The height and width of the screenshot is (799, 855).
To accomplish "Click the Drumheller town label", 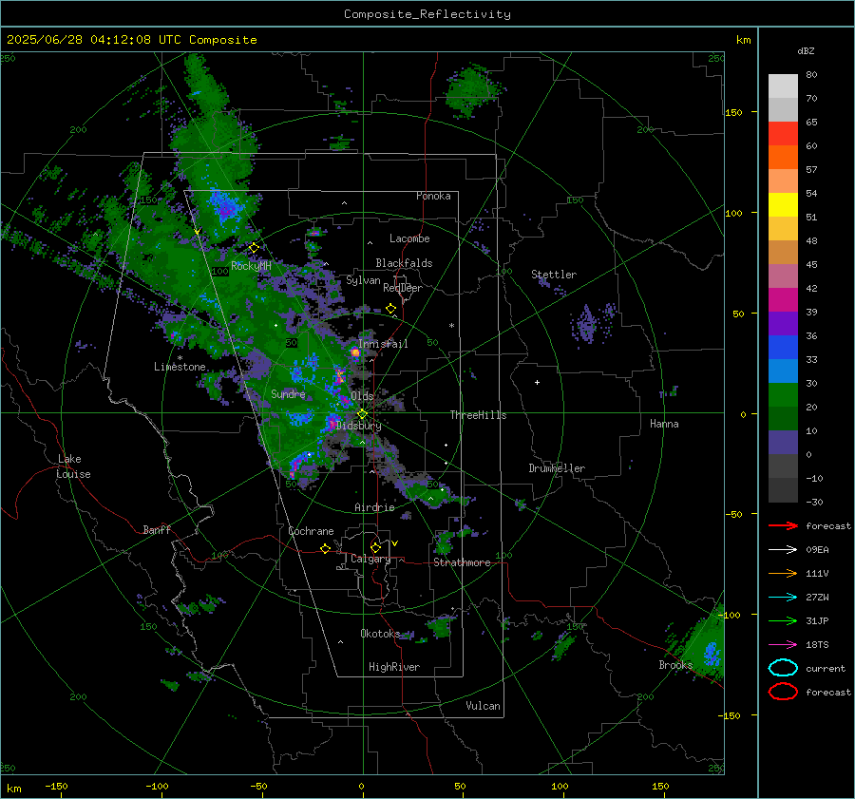I will (557, 468).
